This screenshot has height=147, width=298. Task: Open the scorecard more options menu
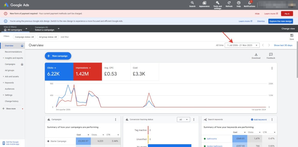pos(272,68)
